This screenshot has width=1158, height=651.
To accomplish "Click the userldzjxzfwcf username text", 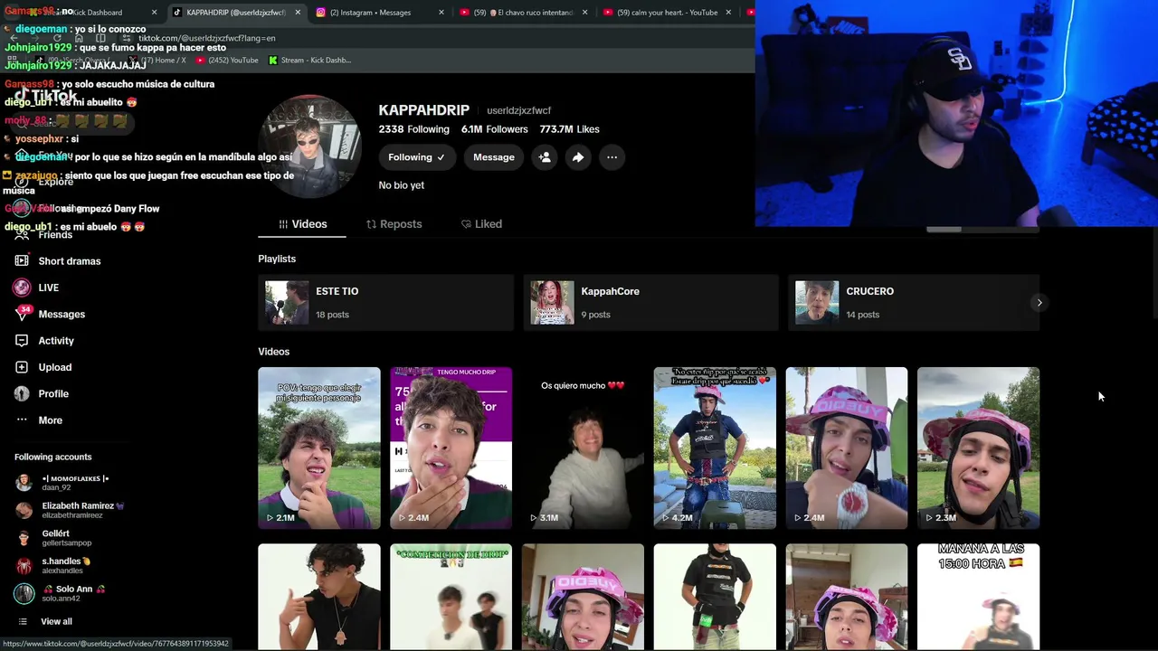I will 518,110.
